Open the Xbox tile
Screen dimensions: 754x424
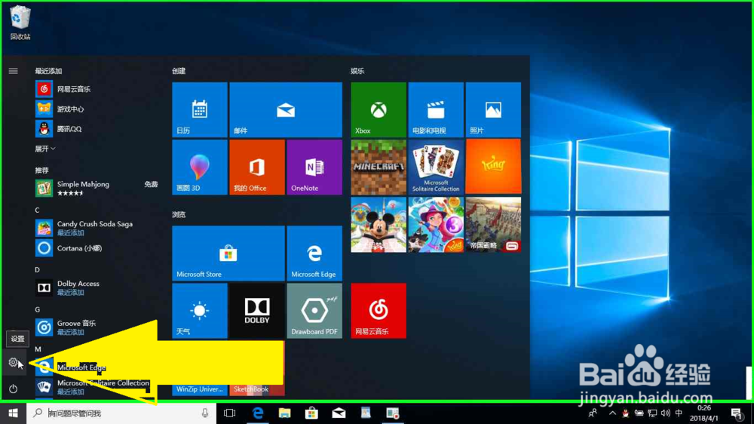pos(379,109)
